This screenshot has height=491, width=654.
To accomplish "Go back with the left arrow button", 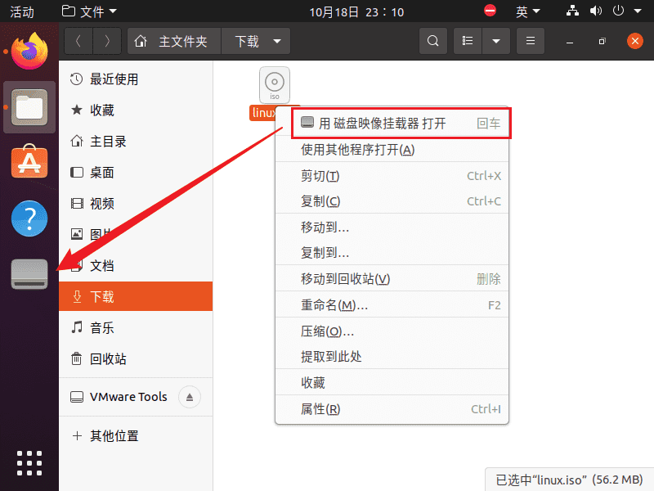I will pos(78,41).
